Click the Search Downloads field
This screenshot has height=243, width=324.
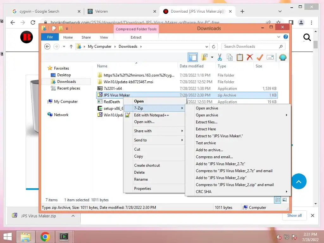[253, 47]
